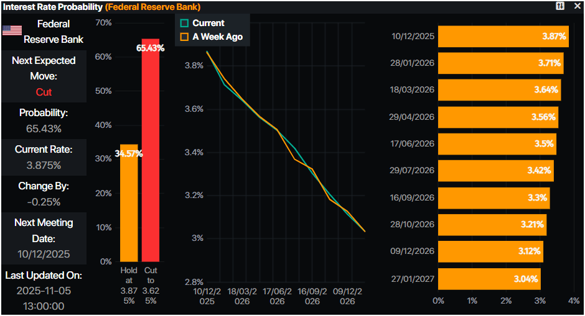Select the 27/01/2027 bar showing 3.04%
Viewport: 585px width, 316px height.
[x=490, y=279]
